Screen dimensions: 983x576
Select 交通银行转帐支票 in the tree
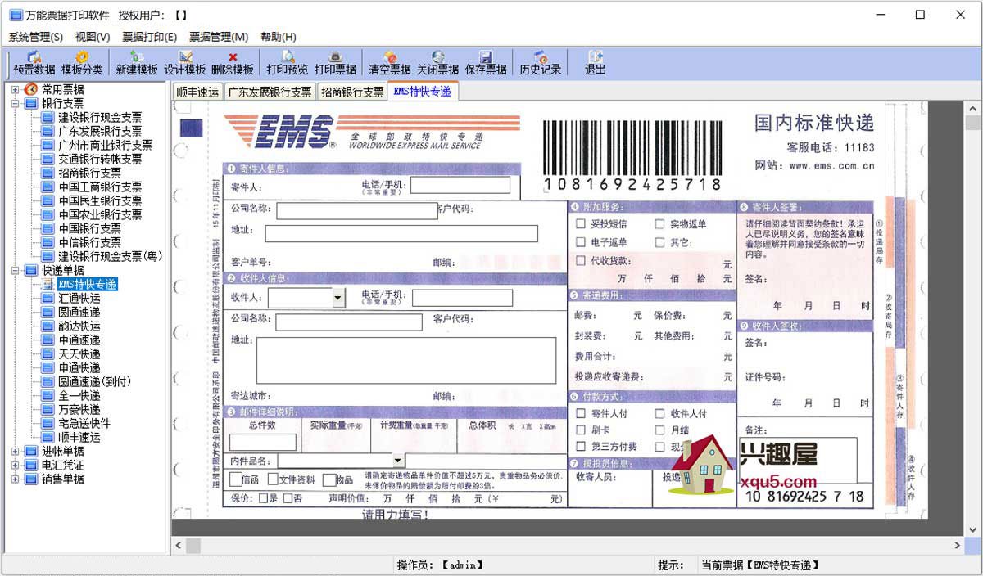[100, 159]
